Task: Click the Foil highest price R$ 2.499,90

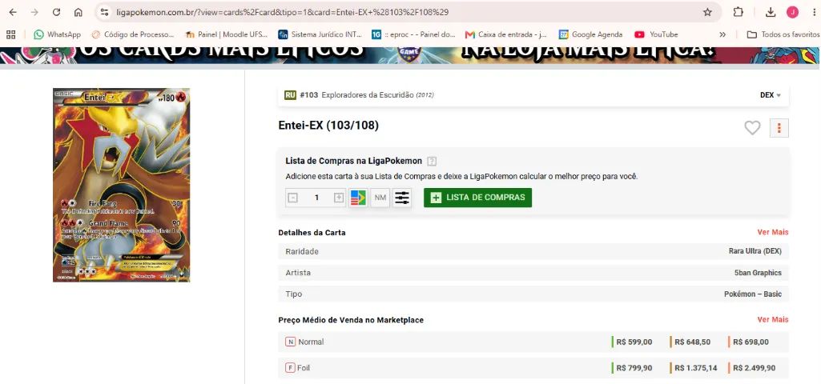Action: pyautogui.click(x=755, y=368)
